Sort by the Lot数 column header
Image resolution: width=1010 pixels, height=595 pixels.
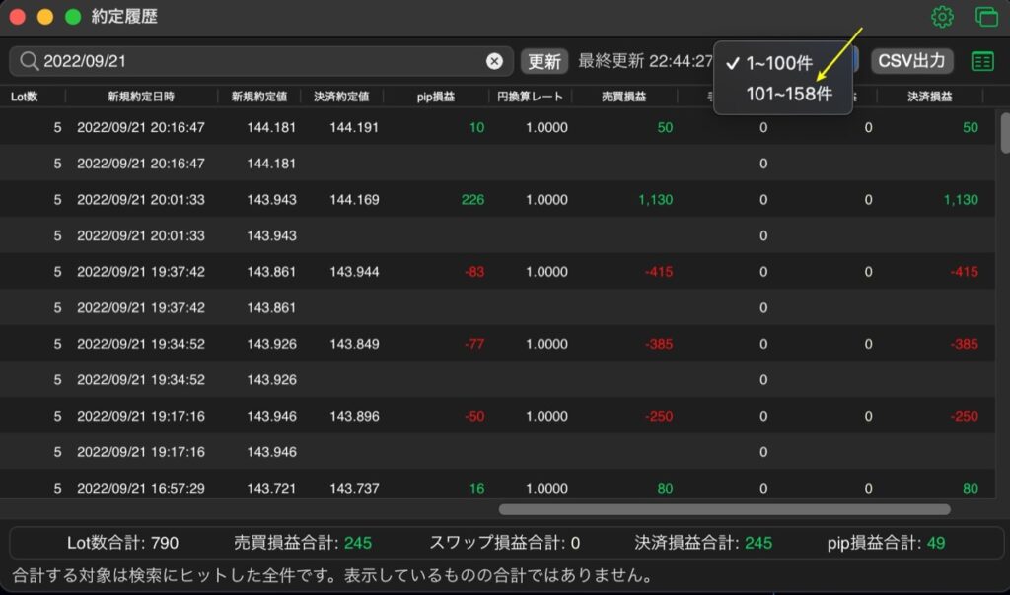pos(25,97)
